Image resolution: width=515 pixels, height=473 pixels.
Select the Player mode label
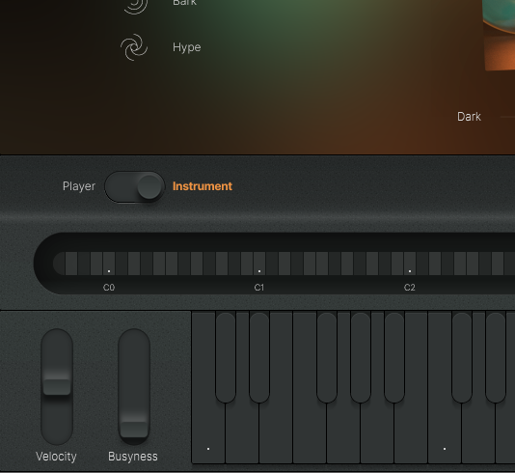coord(79,186)
